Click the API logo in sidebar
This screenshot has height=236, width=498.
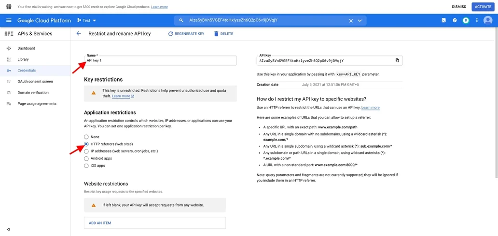tap(9, 34)
